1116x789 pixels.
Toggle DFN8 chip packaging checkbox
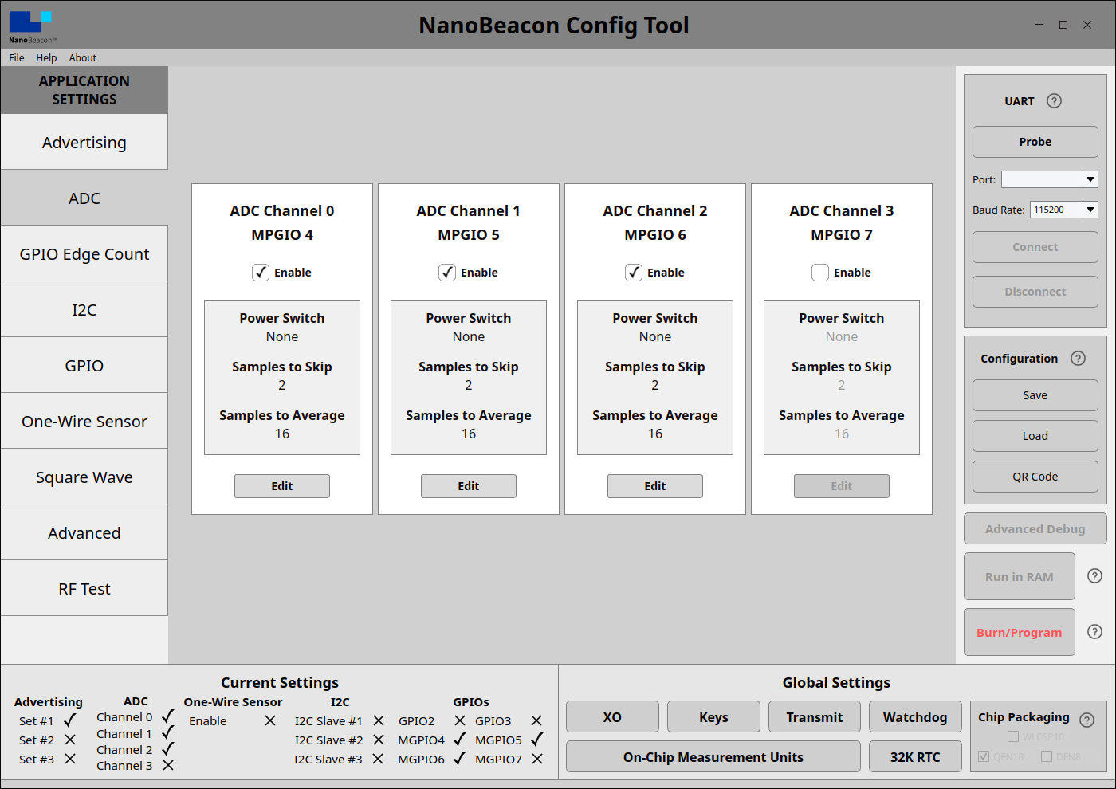click(1047, 756)
